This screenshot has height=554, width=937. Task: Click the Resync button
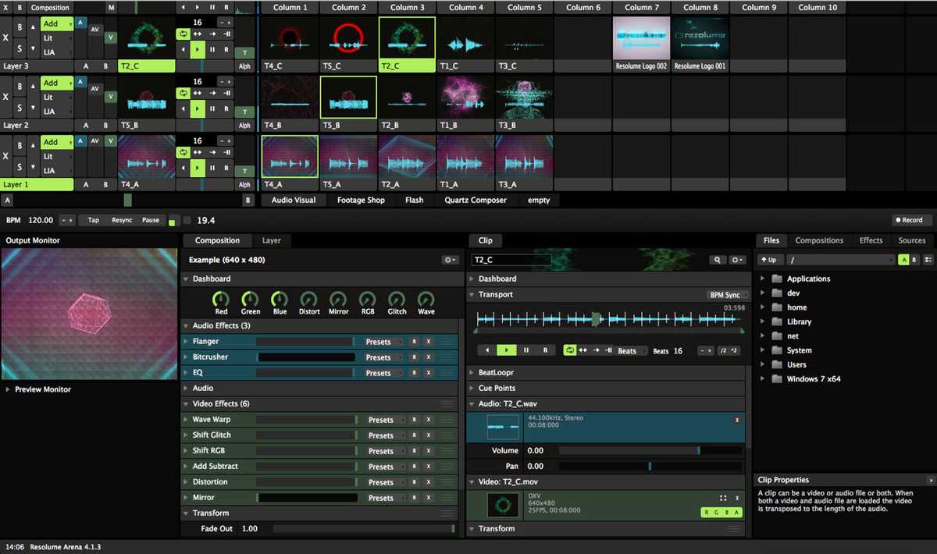121,220
